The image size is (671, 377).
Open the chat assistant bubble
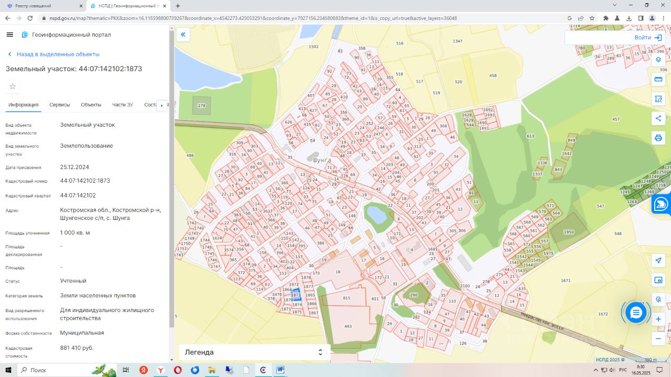click(x=636, y=313)
